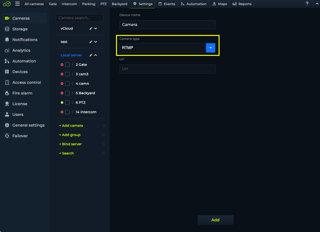Expand the Search chevron
320x232 pixels.
point(104,153)
